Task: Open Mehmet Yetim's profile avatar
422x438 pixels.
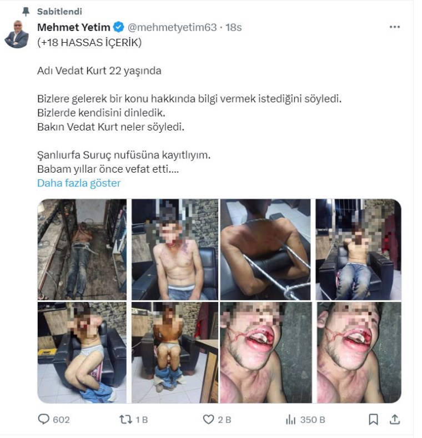Action: 17,34
